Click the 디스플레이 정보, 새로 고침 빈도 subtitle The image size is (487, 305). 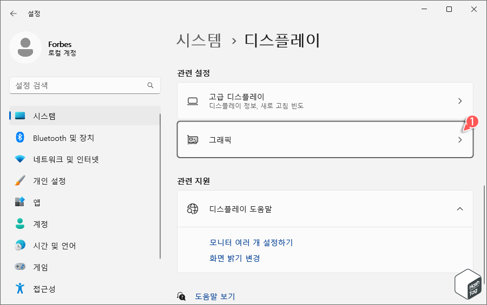[x=256, y=106]
